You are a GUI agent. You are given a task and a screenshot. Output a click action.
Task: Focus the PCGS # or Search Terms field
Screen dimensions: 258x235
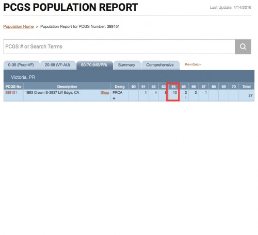119,46
